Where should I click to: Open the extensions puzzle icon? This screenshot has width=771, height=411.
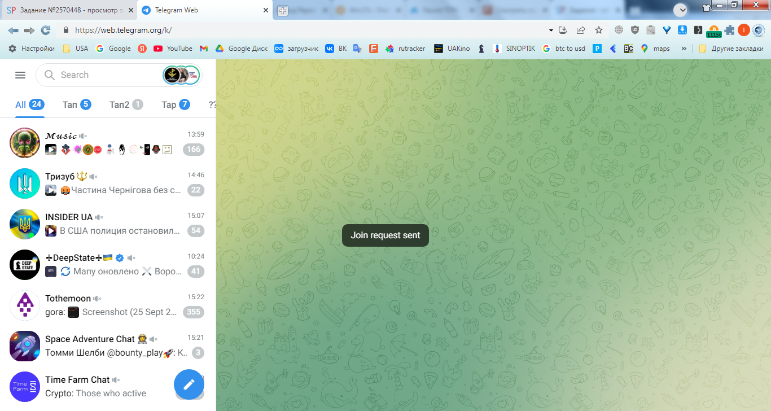click(730, 30)
